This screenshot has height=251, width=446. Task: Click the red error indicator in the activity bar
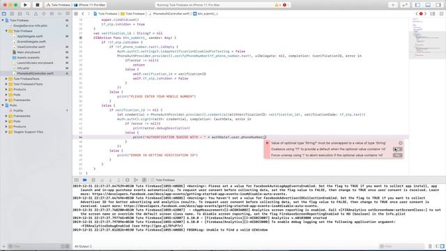tap(286, 5)
